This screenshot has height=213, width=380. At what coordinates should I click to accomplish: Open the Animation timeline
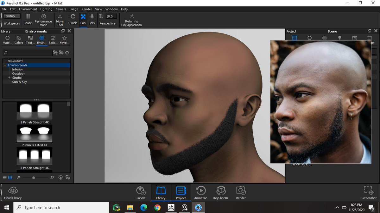pyautogui.click(x=201, y=193)
